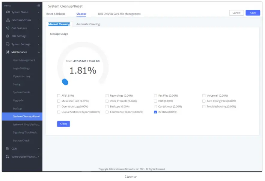This screenshot has width=265, height=181.
Task: Open Operation Log in the sidebar
Action: click(21, 76)
